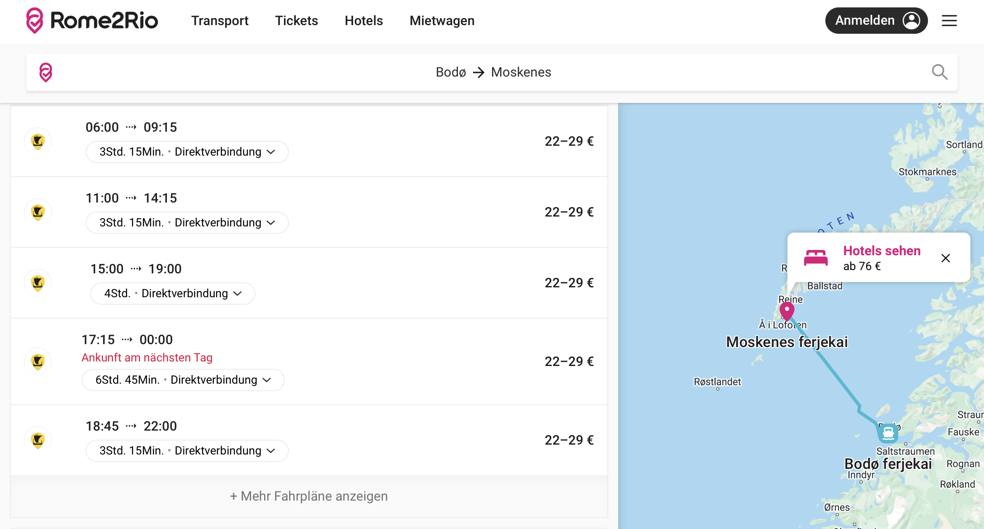Viewport: 984px width, 529px height.
Task: Click price 22–29 € for 17:15 trip
Action: 569,361
